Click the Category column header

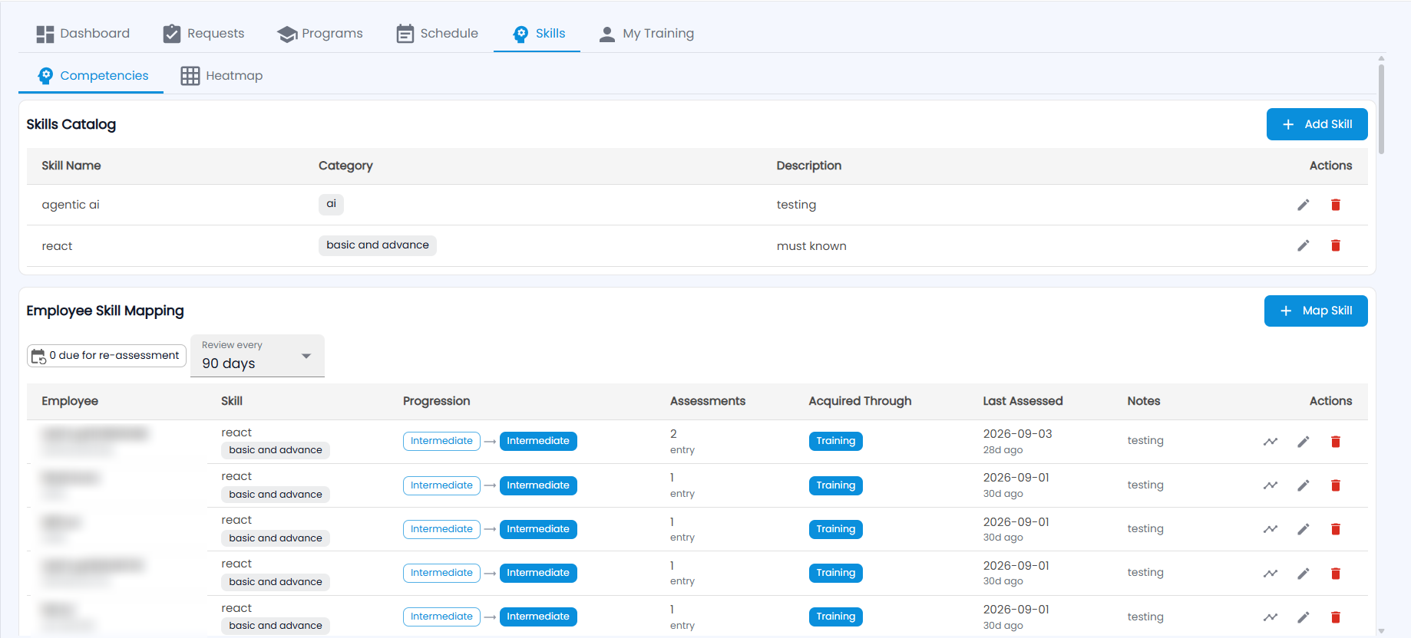pyautogui.click(x=345, y=166)
